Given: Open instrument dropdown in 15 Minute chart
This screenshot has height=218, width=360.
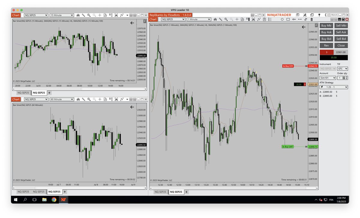Looking at the screenshot, I should tap(36, 15).
